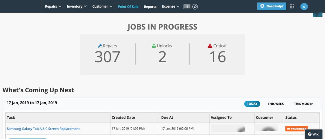325x139 pixels.
Task: Click the red Critical warning icon
Action: coord(210,46)
